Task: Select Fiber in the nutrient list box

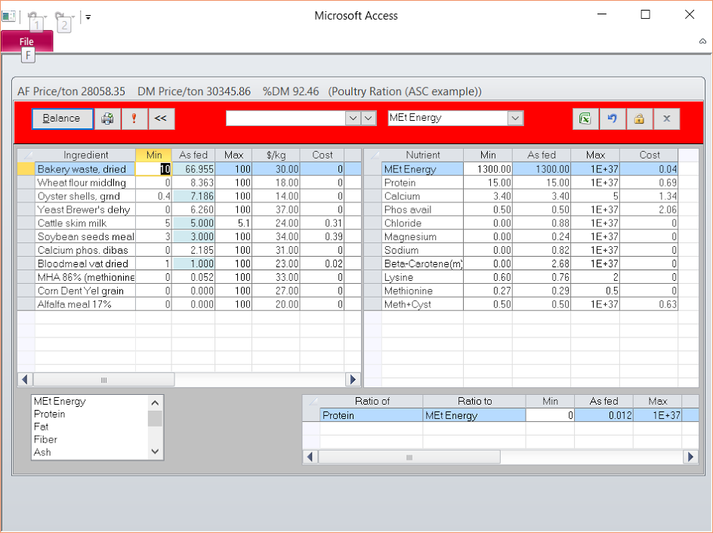Action: coord(46,439)
